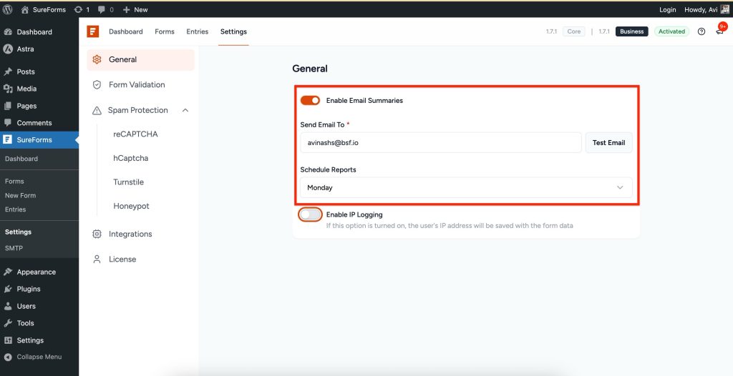Click Settings in SureForms submenu

[x=18, y=232]
